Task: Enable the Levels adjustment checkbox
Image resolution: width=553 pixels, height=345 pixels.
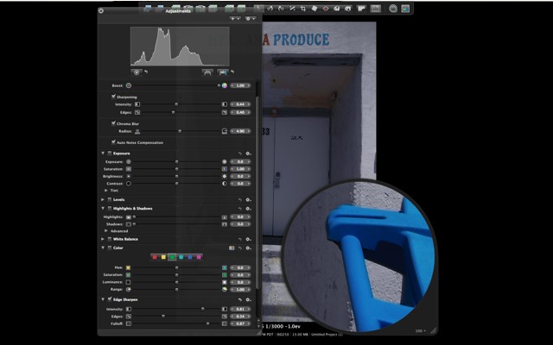Action: tap(110, 199)
